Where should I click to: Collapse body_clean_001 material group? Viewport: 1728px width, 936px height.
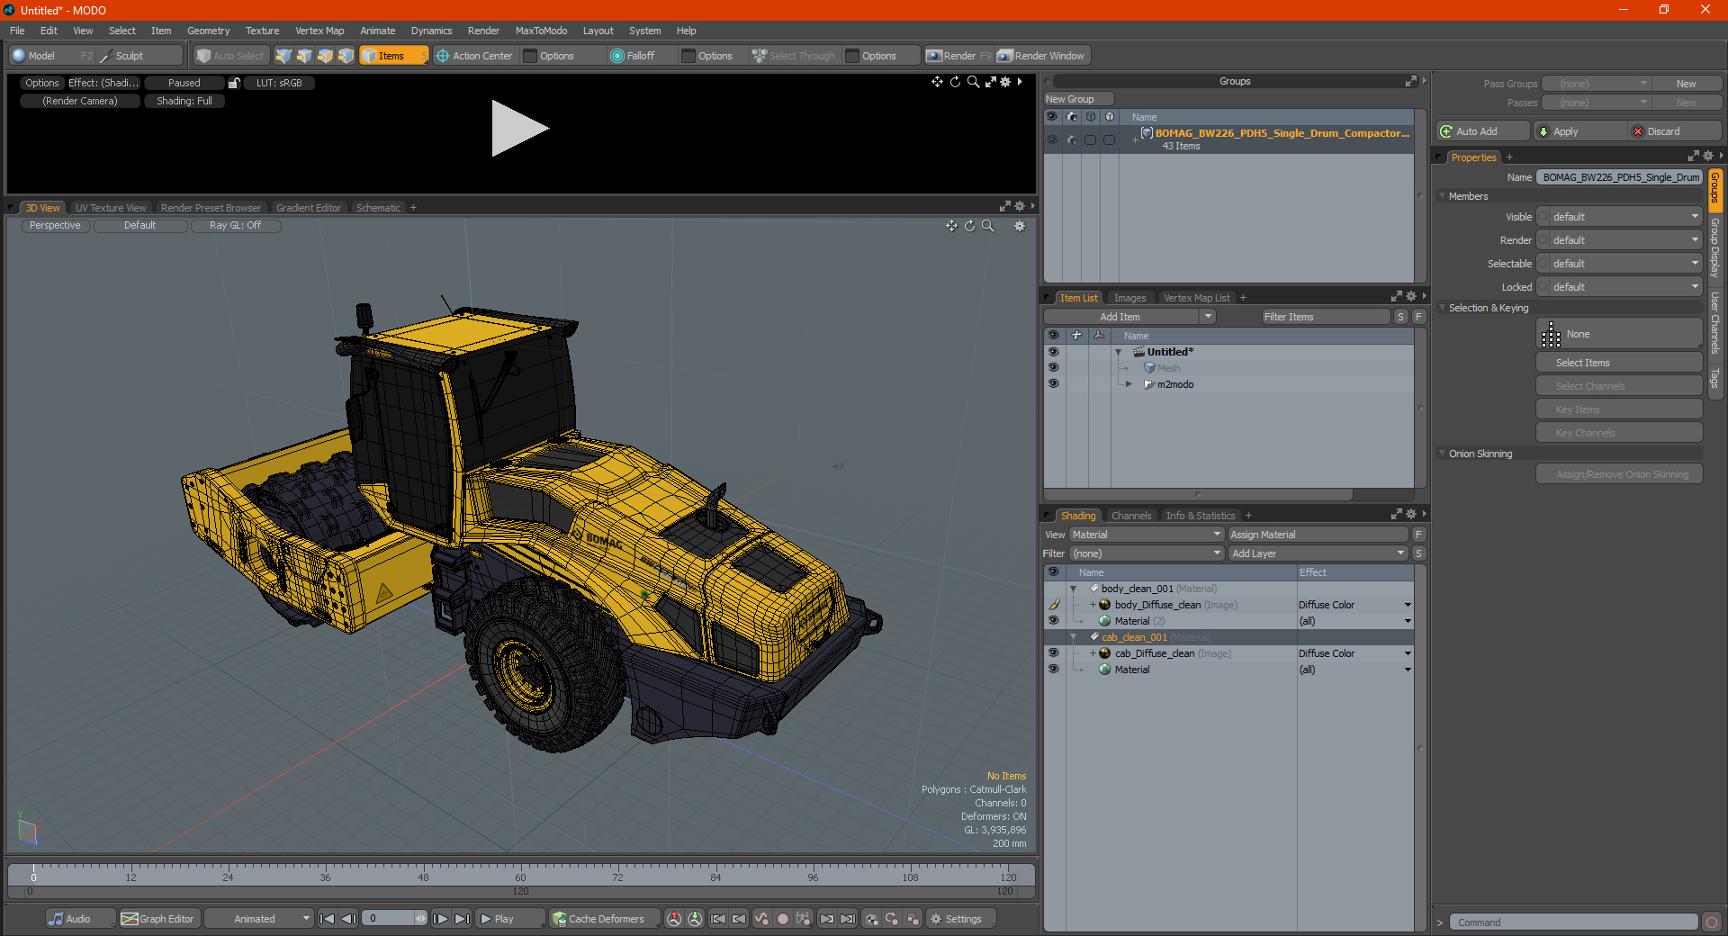point(1074,589)
